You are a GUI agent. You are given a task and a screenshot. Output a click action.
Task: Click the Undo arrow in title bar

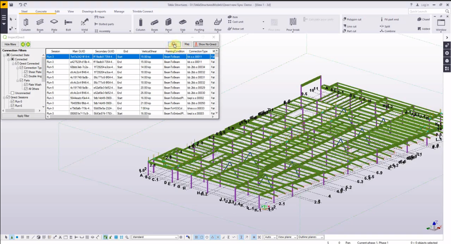20,5
